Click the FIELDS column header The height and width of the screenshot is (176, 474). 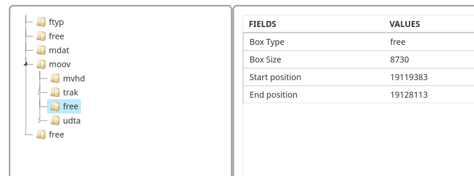pos(263,24)
